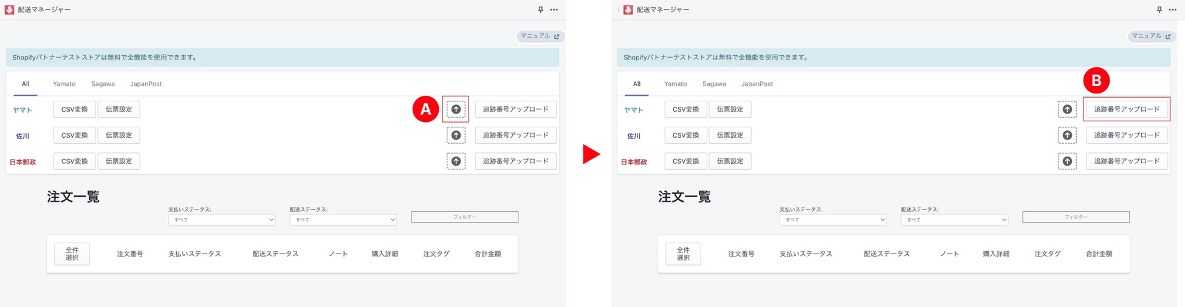
Task: Click ヤマト row upload arrow icon, right screenshot
Action: (x=1067, y=109)
